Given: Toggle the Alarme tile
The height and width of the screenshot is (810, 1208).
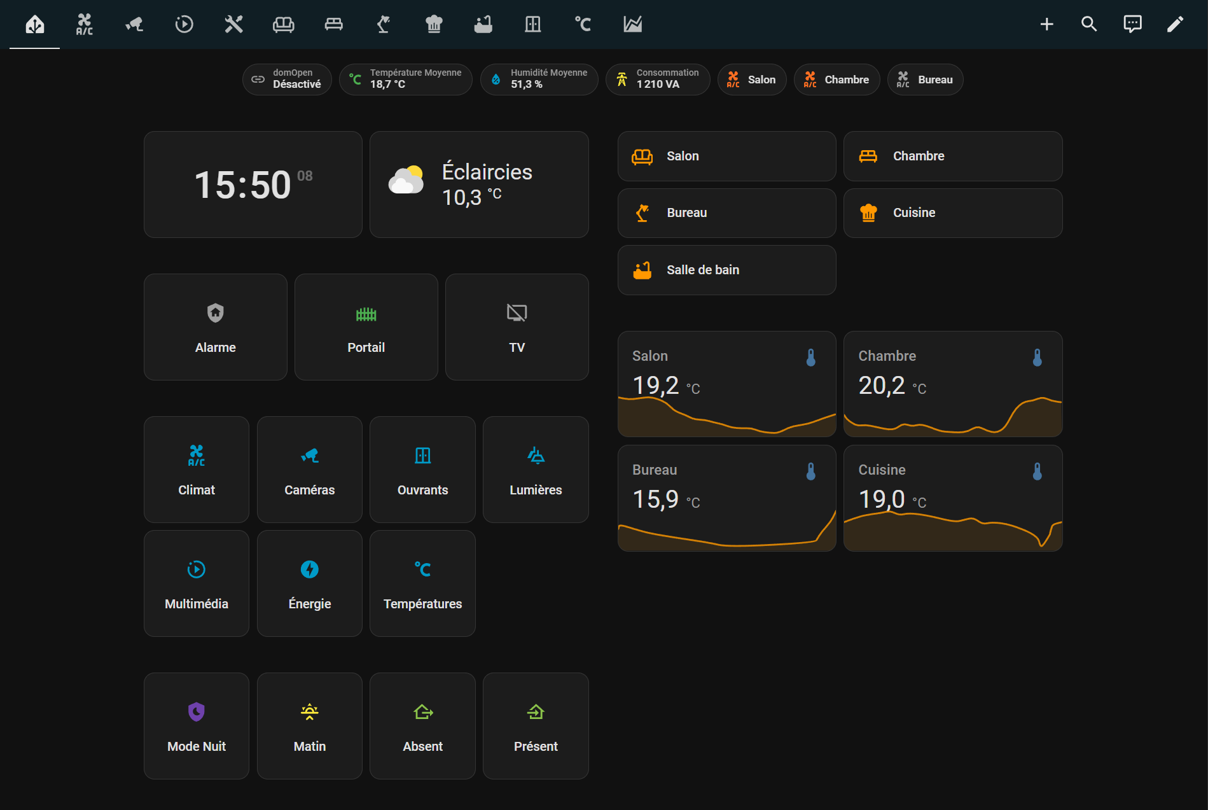Looking at the screenshot, I should [215, 327].
